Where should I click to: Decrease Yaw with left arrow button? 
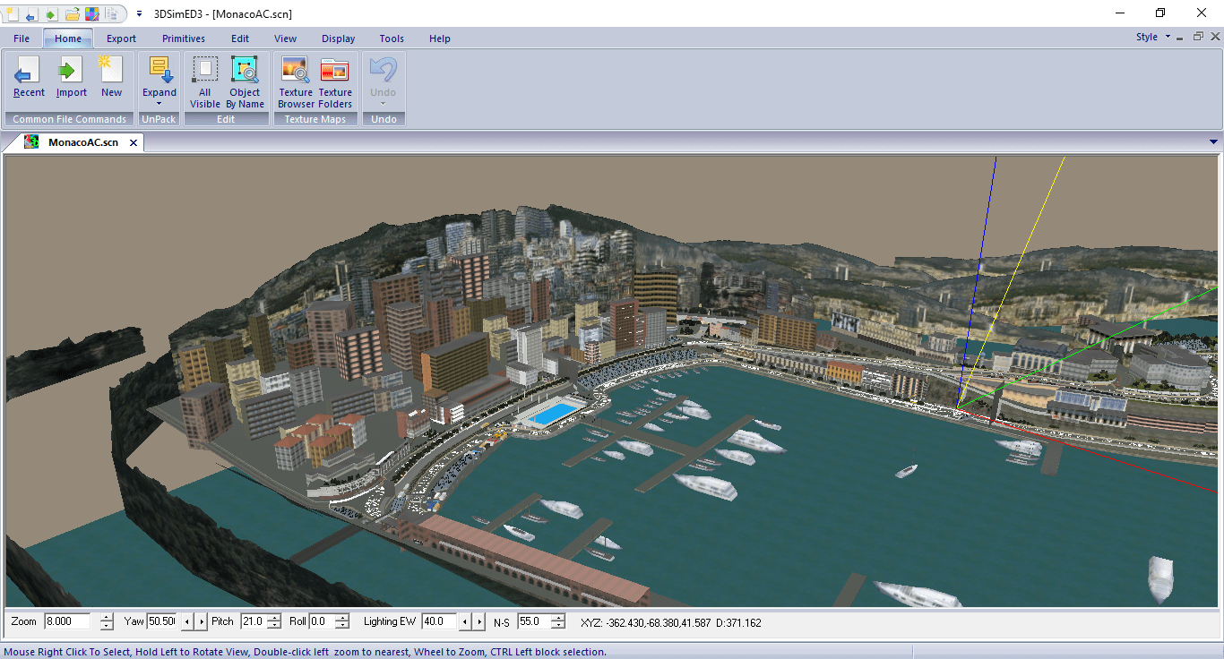pos(186,621)
